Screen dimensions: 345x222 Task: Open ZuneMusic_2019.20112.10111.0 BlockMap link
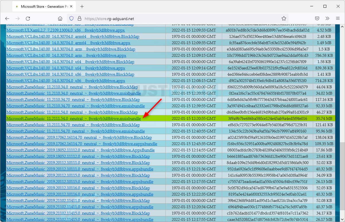point(78,163)
